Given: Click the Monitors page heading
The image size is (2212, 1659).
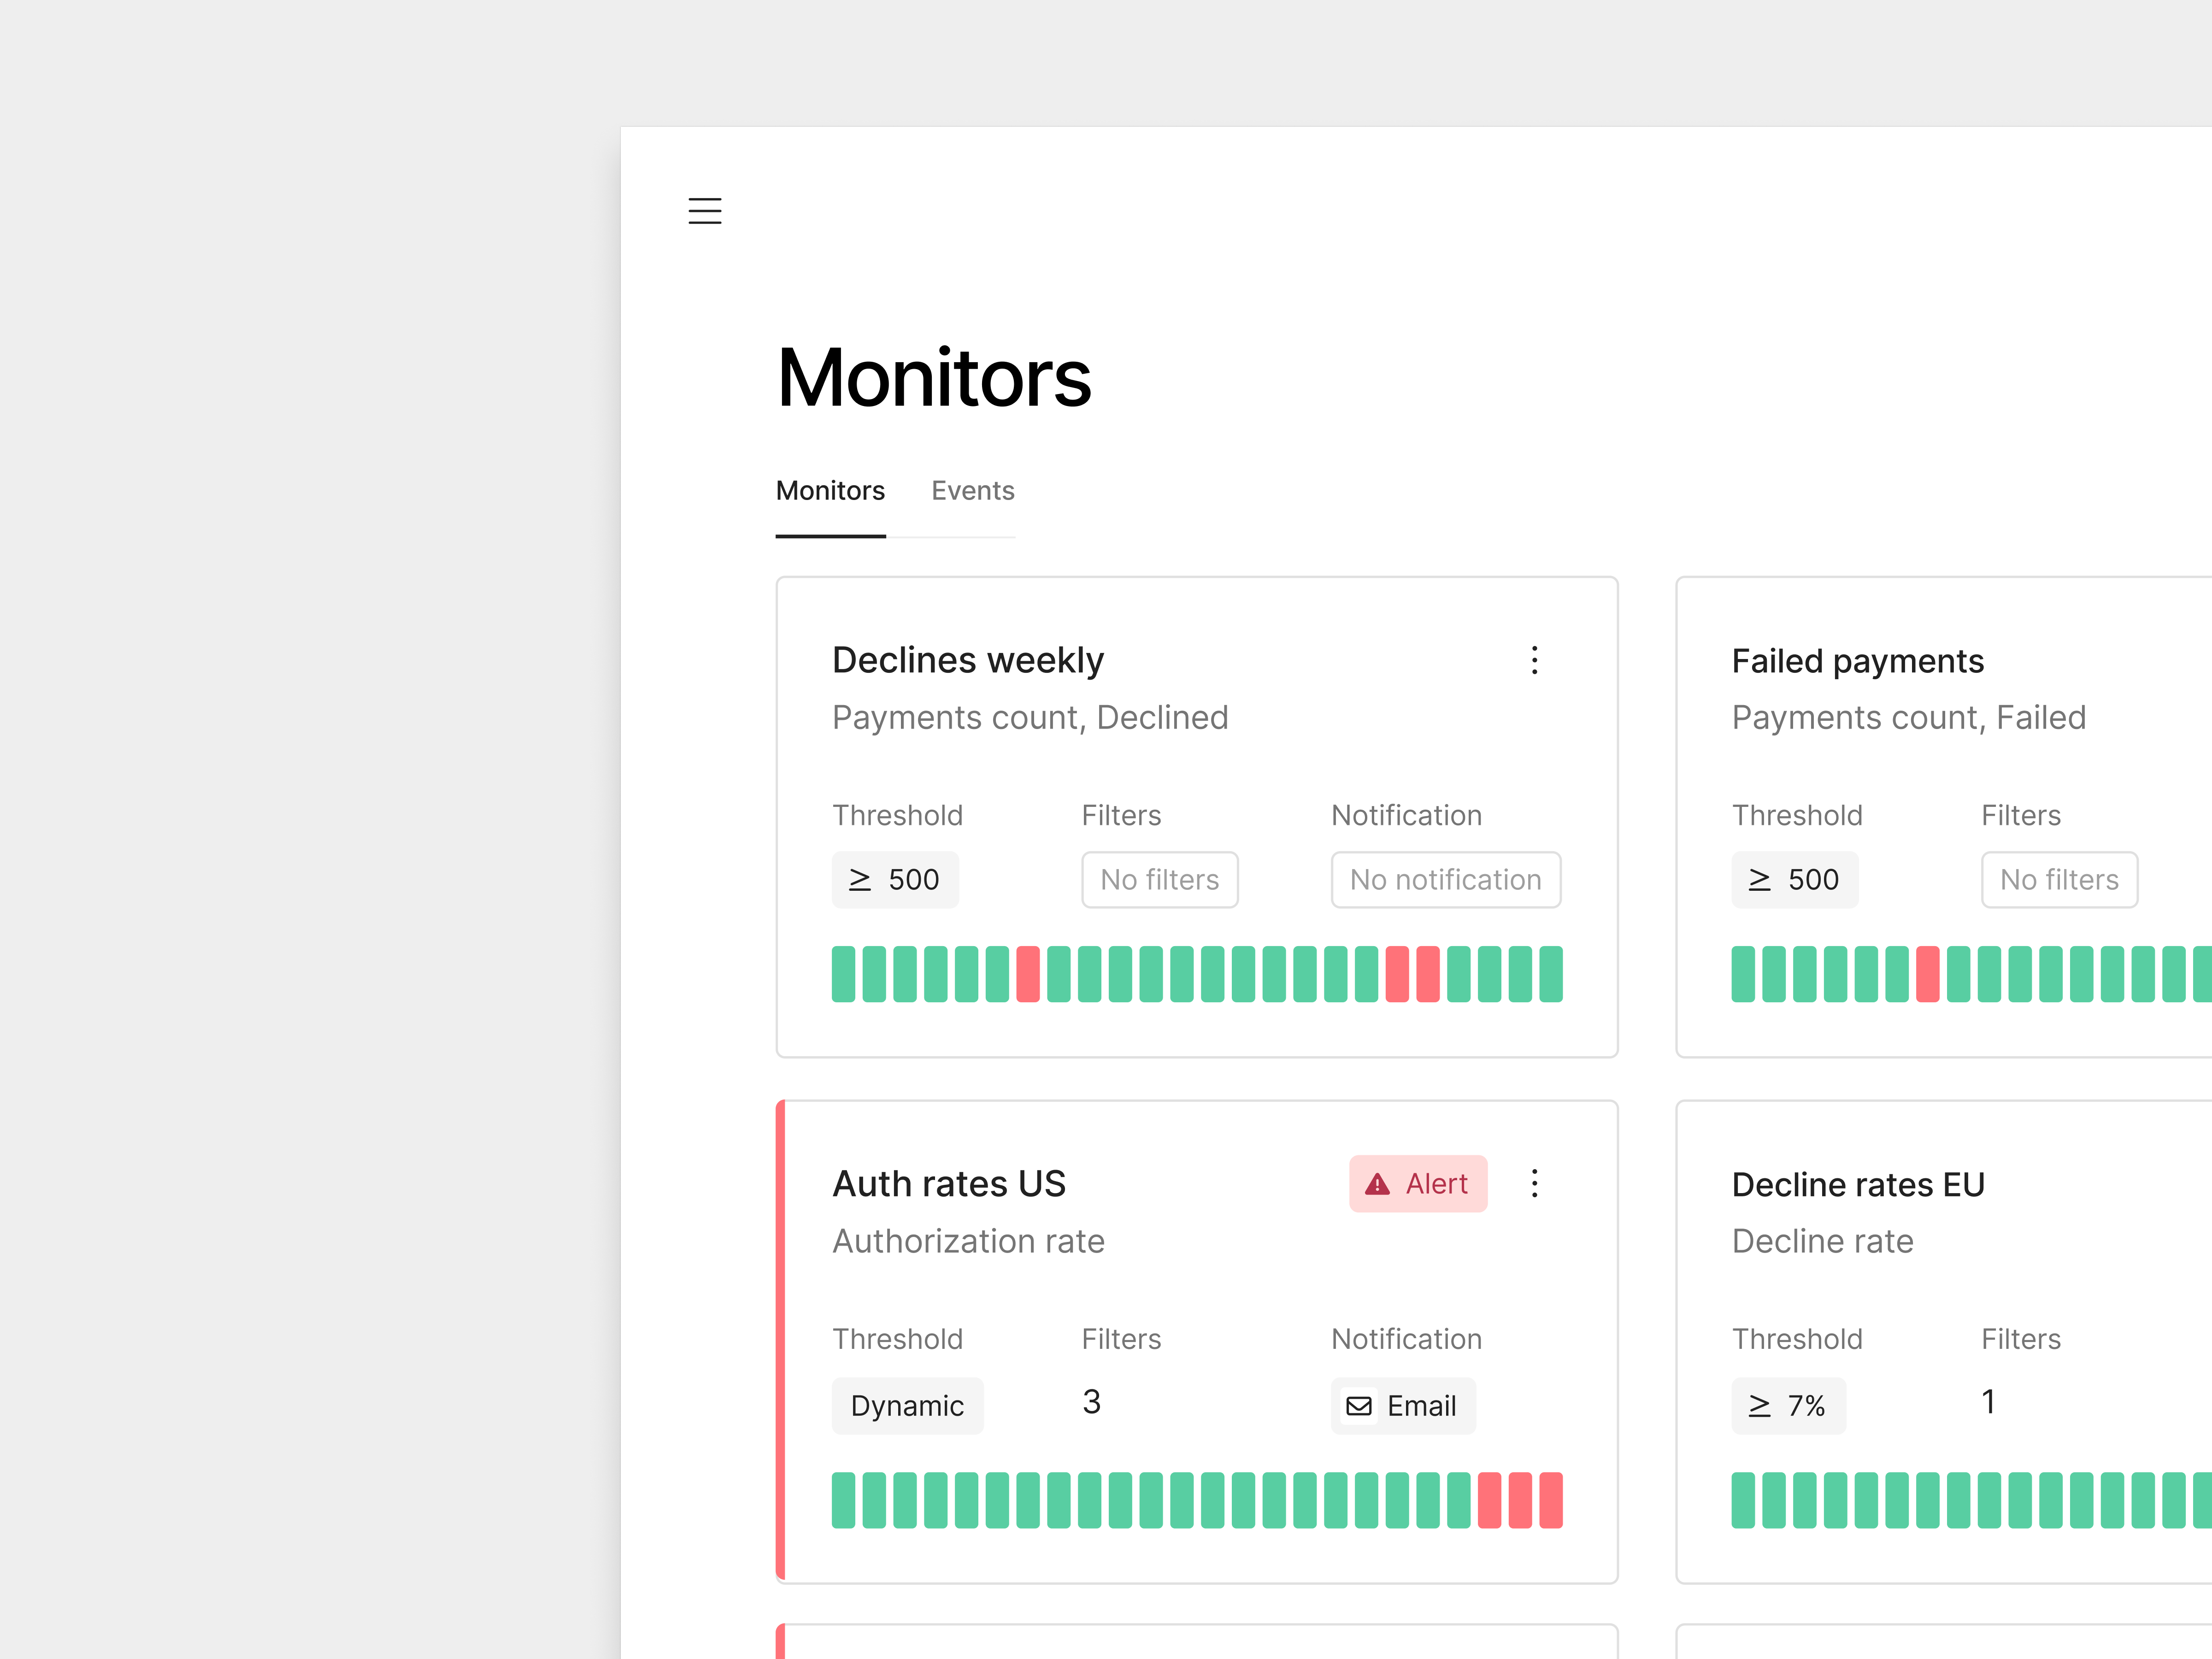Looking at the screenshot, I should [934, 378].
